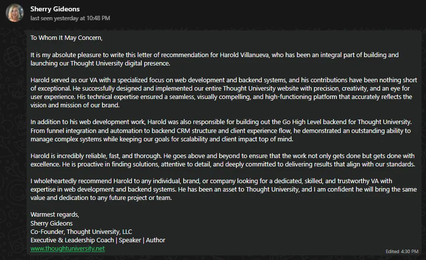Click the paragraph about Go High Level backend

pos(221,130)
